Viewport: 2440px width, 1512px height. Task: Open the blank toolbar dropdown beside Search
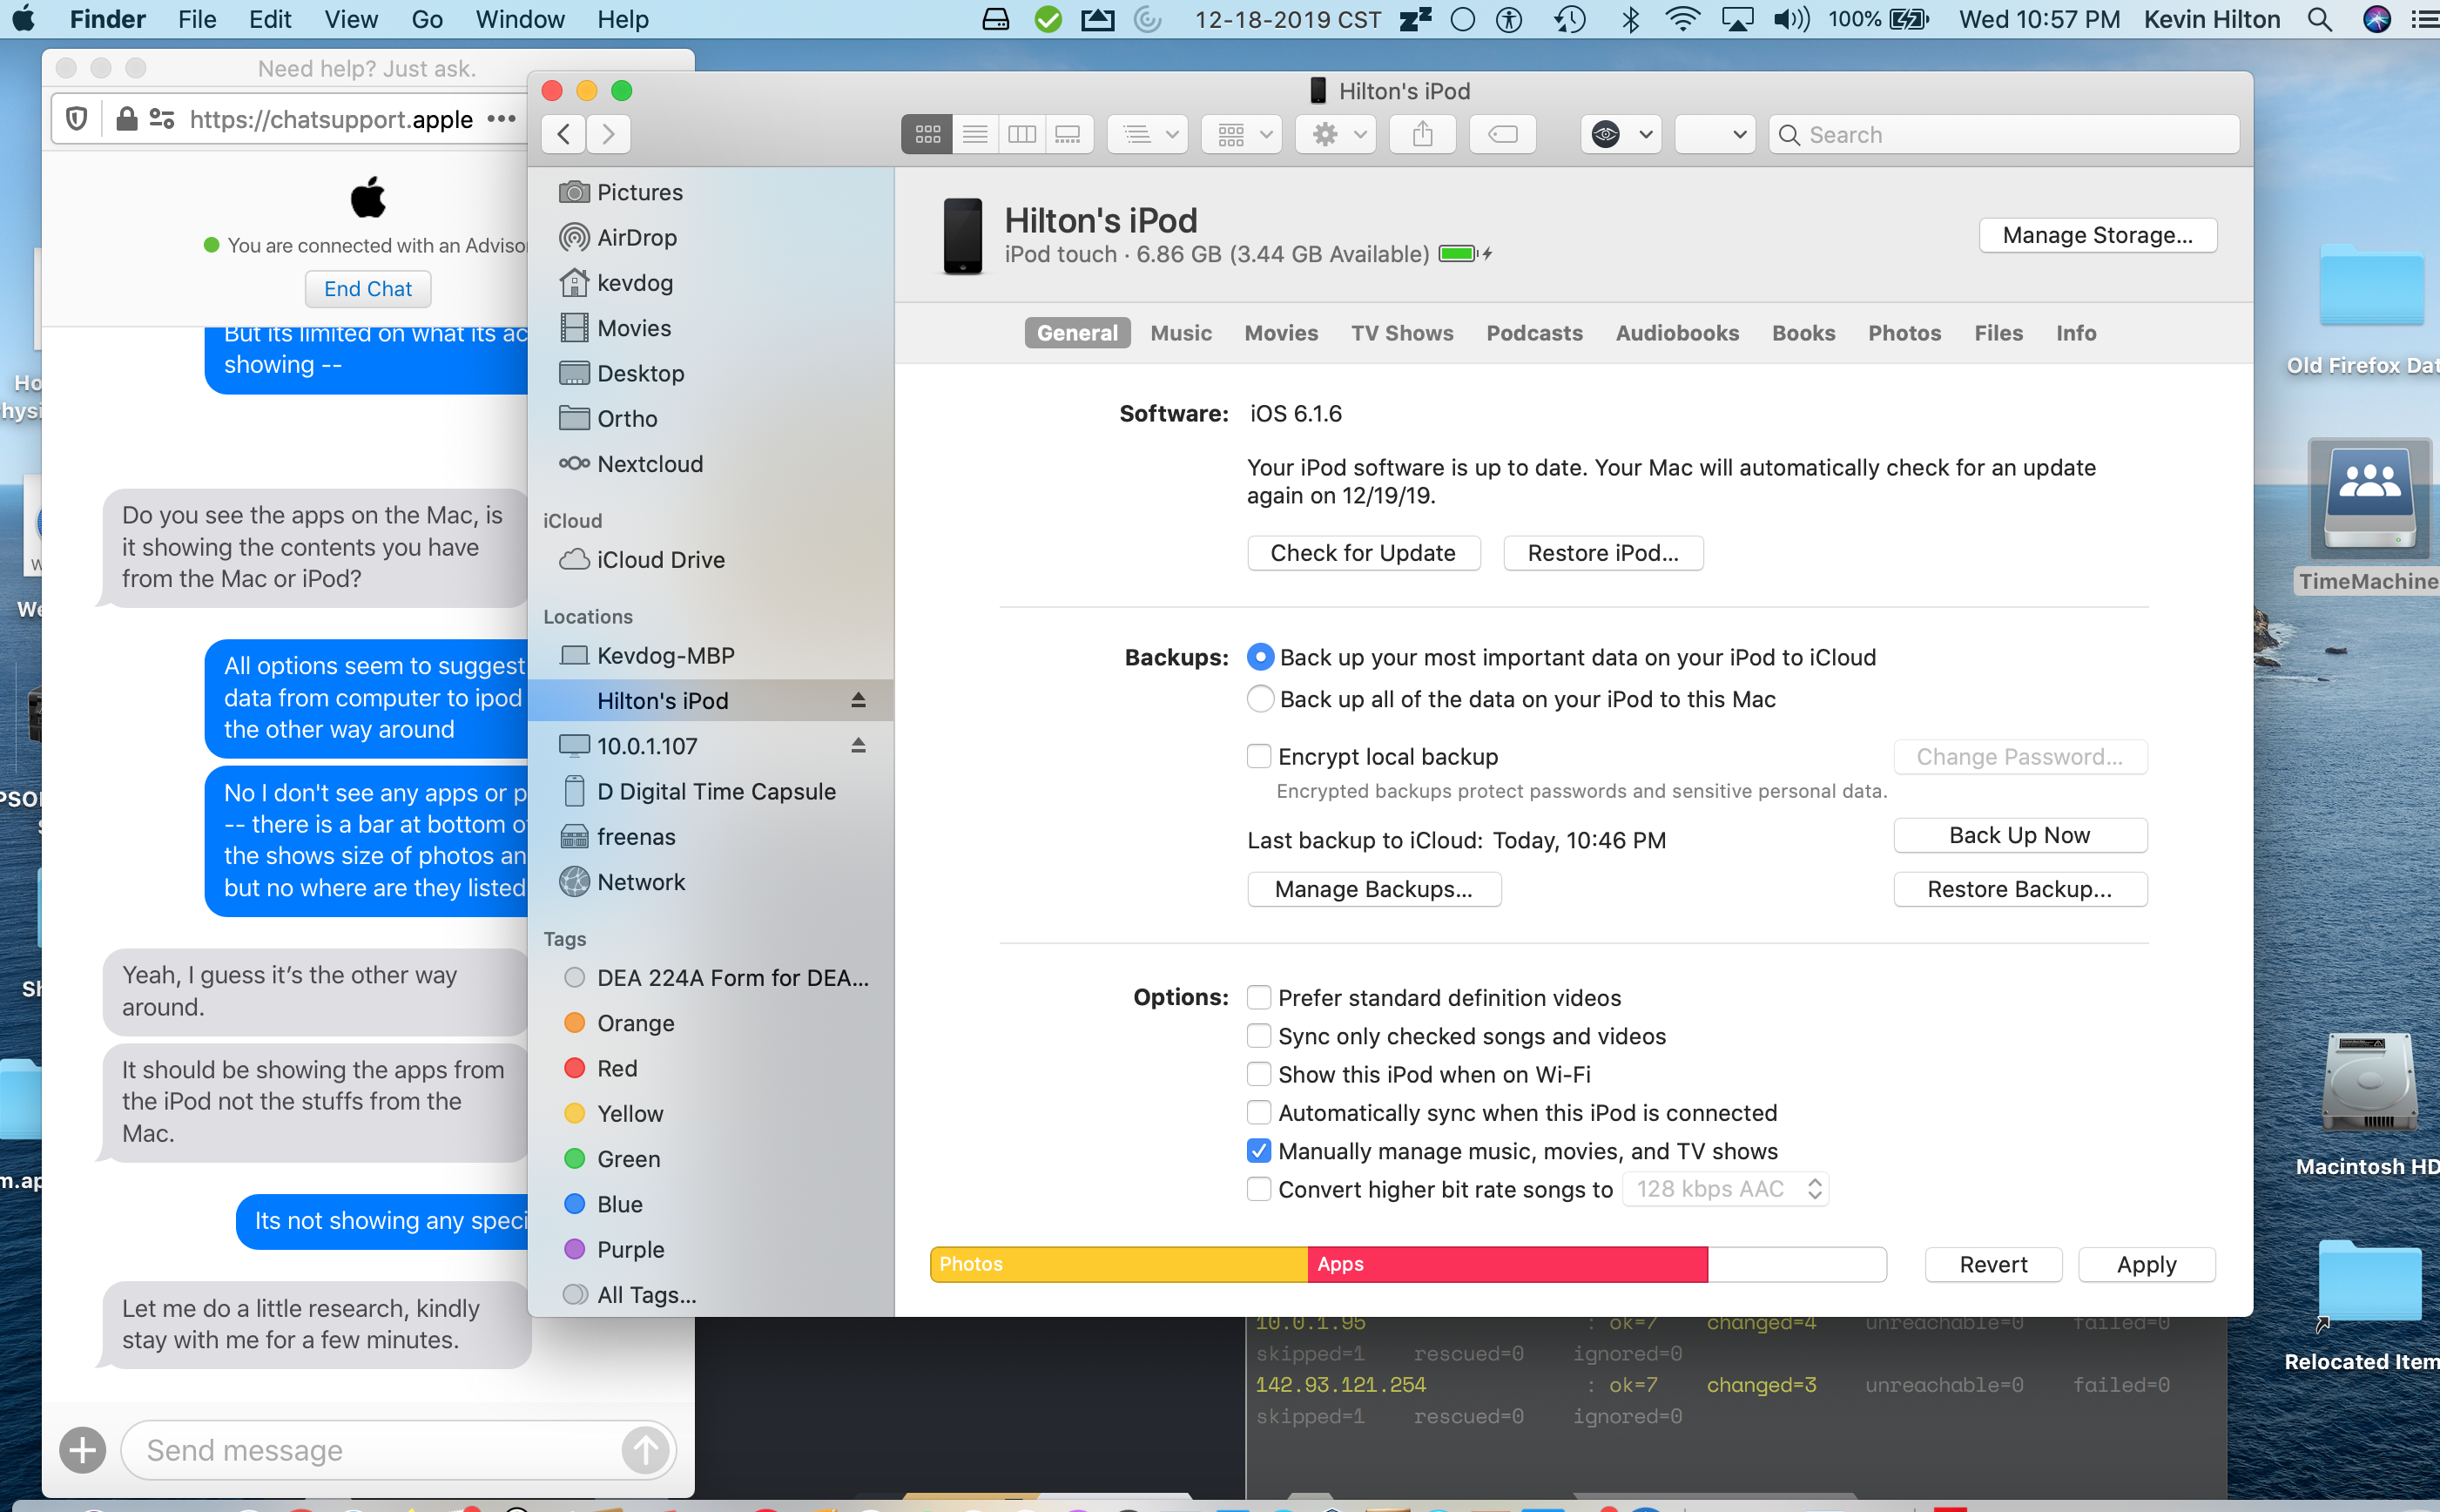[x=1715, y=134]
